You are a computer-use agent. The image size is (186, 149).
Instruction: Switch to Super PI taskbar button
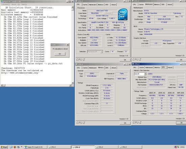[x=36, y=147]
